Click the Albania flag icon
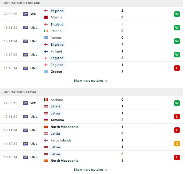185x174 pixels. click(x=46, y=17)
